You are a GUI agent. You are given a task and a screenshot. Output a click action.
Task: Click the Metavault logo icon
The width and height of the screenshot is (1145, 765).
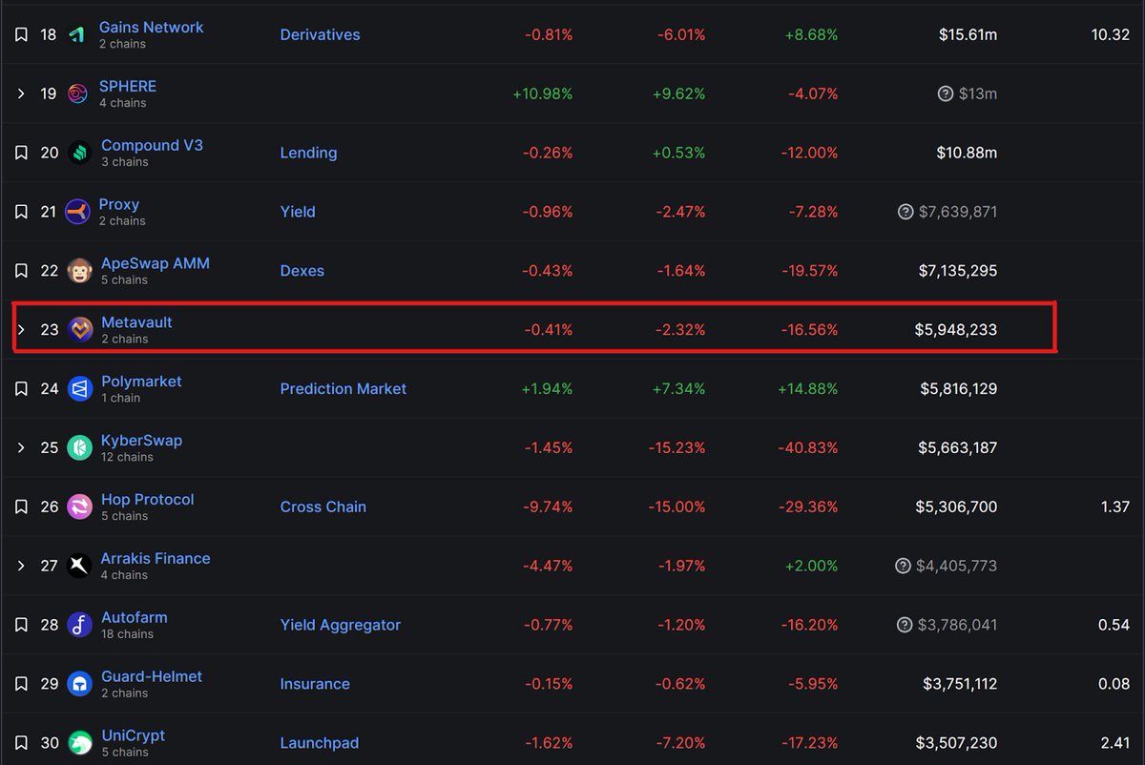[x=80, y=330]
